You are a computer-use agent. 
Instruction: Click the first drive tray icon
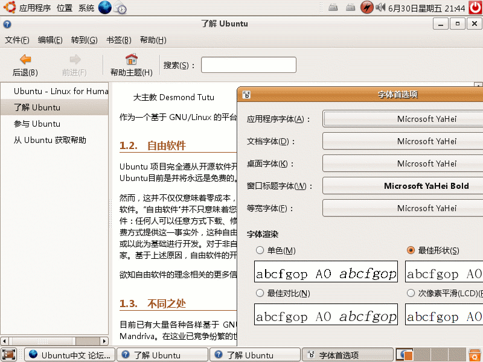point(333,7)
